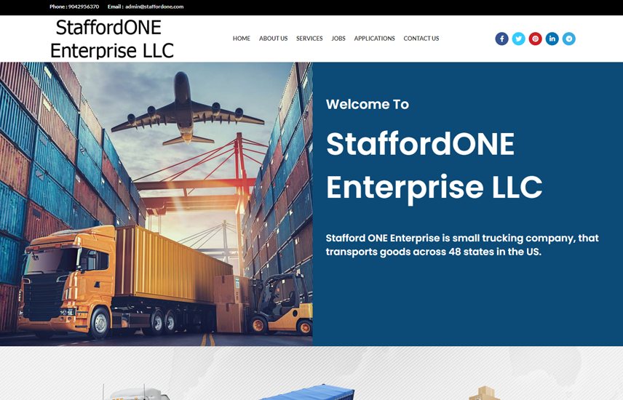Click the admin@staffordone.com email link
This screenshot has height=400, width=623.
tap(154, 7)
